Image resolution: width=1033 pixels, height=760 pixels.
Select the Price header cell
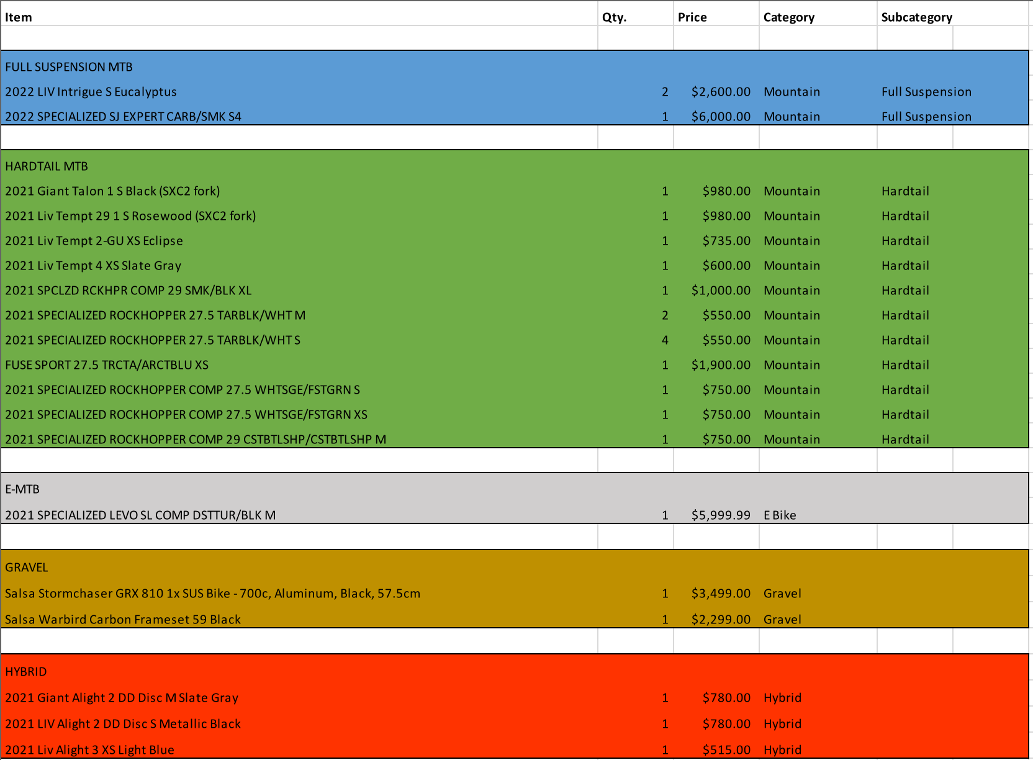pyautogui.click(x=692, y=17)
